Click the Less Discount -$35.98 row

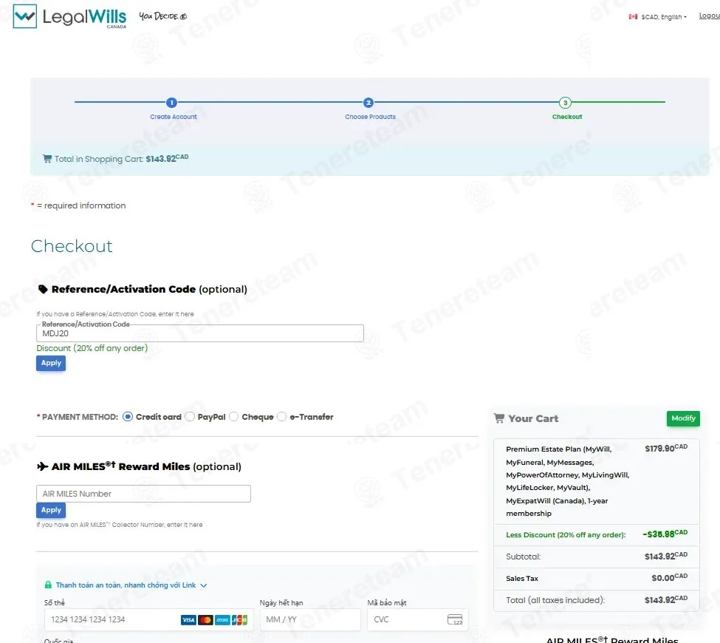tap(597, 534)
